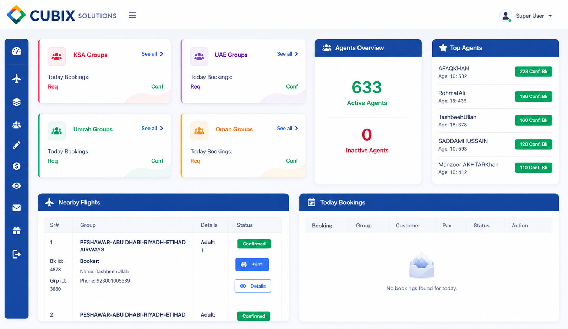Click Conf under Oman Groups

[292, 161]
